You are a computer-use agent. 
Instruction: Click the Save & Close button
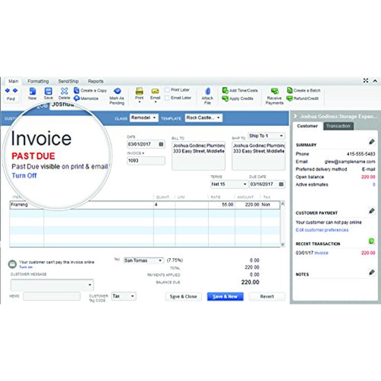click(184, 297)
